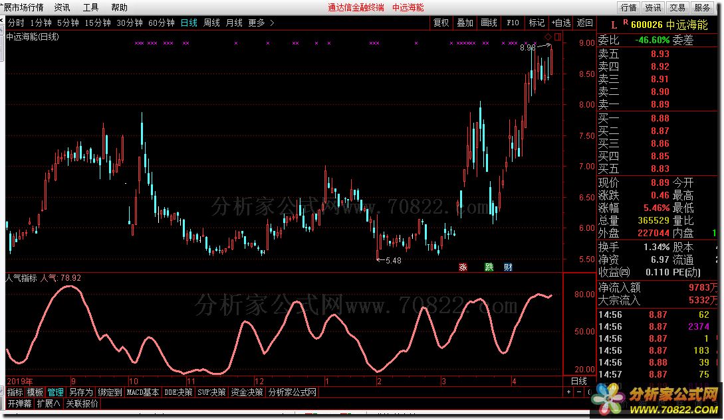Switch to 30分钟 chart period
This screenshot has height=420, width=724.
click(x=129, y=23)
